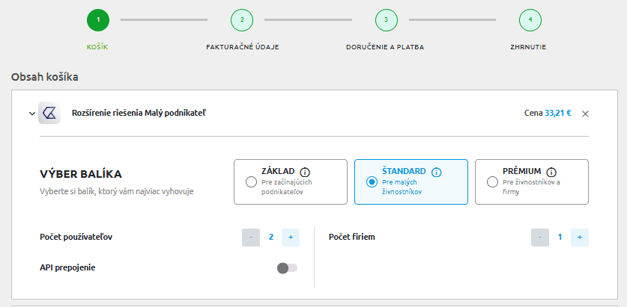Select the ŠTANDARD package radio button

pos(372,182)
